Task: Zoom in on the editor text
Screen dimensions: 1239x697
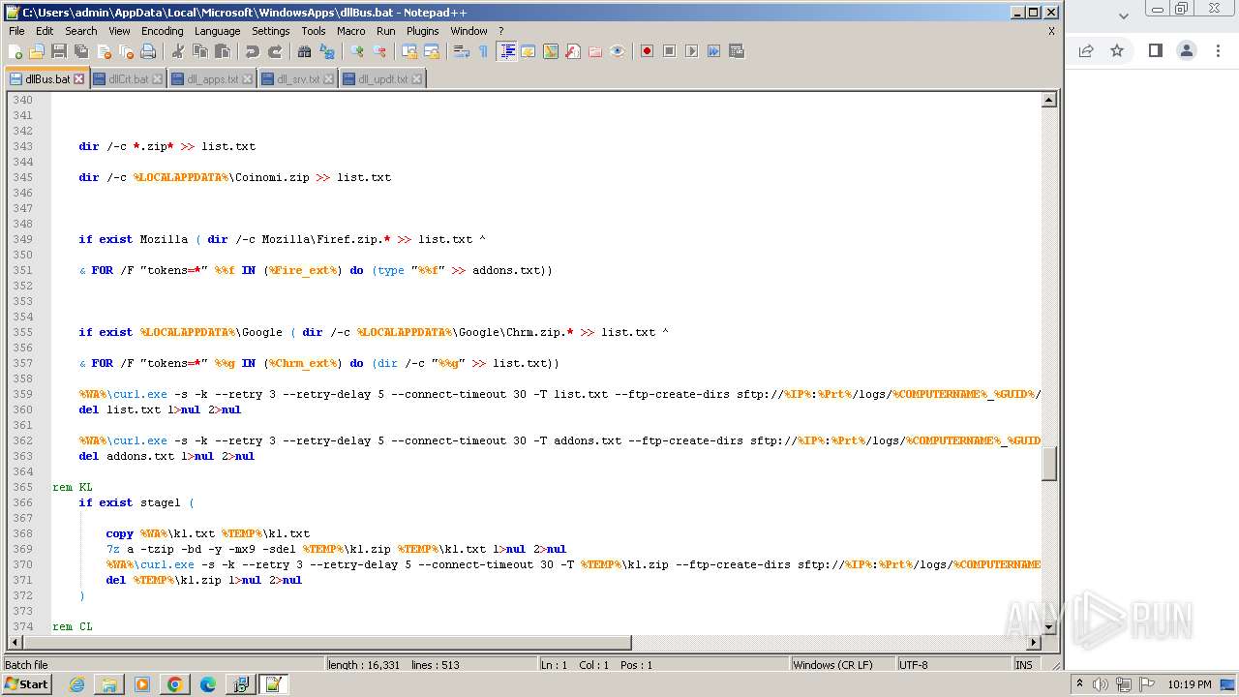Action: (x=357, y=51)
